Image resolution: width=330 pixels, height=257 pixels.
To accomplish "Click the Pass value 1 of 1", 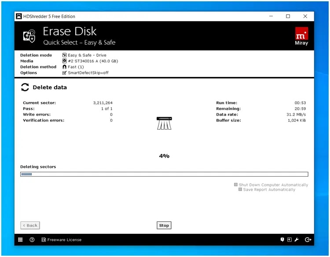I will click(x=107, y=109).
